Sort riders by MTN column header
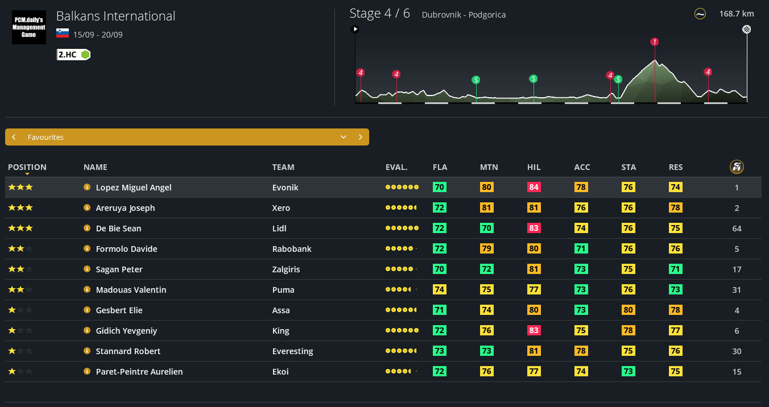The width and height of the screenshot is (769, 407). coord(489,167)
